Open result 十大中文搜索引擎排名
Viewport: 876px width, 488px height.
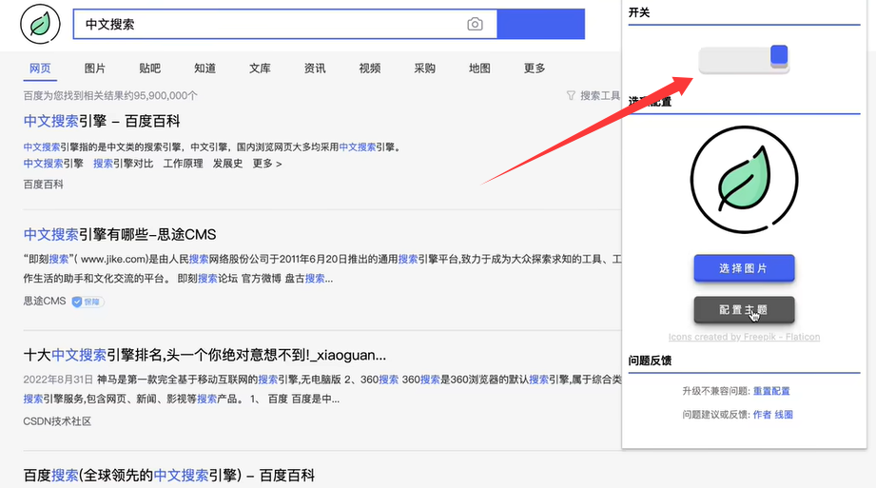point(204,355)
